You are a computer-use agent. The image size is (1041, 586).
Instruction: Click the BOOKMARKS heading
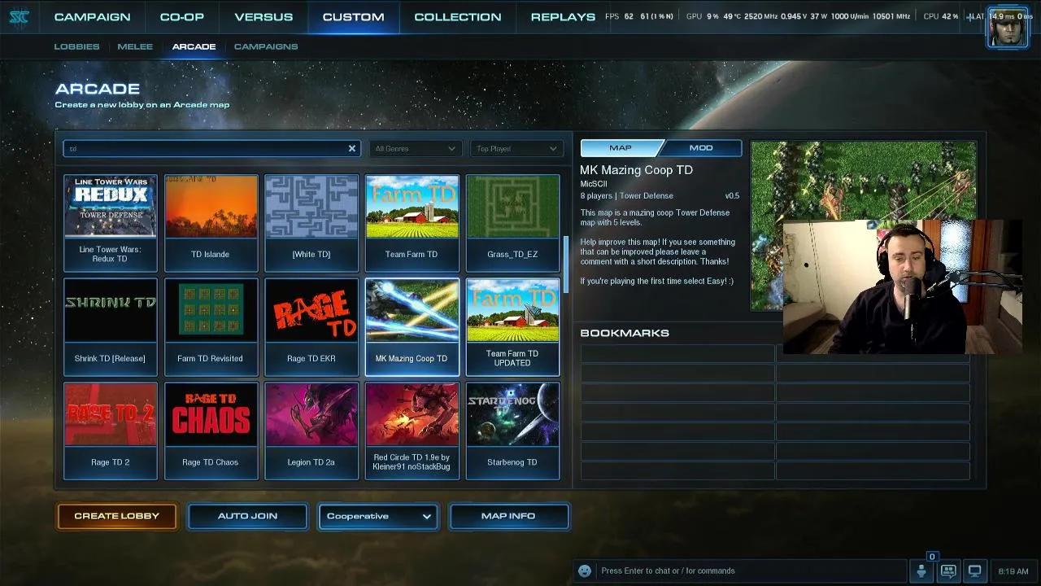click(x=625, y=333)
